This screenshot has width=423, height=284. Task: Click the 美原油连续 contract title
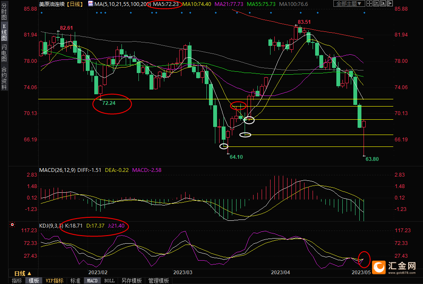click(x=52, y=4)
